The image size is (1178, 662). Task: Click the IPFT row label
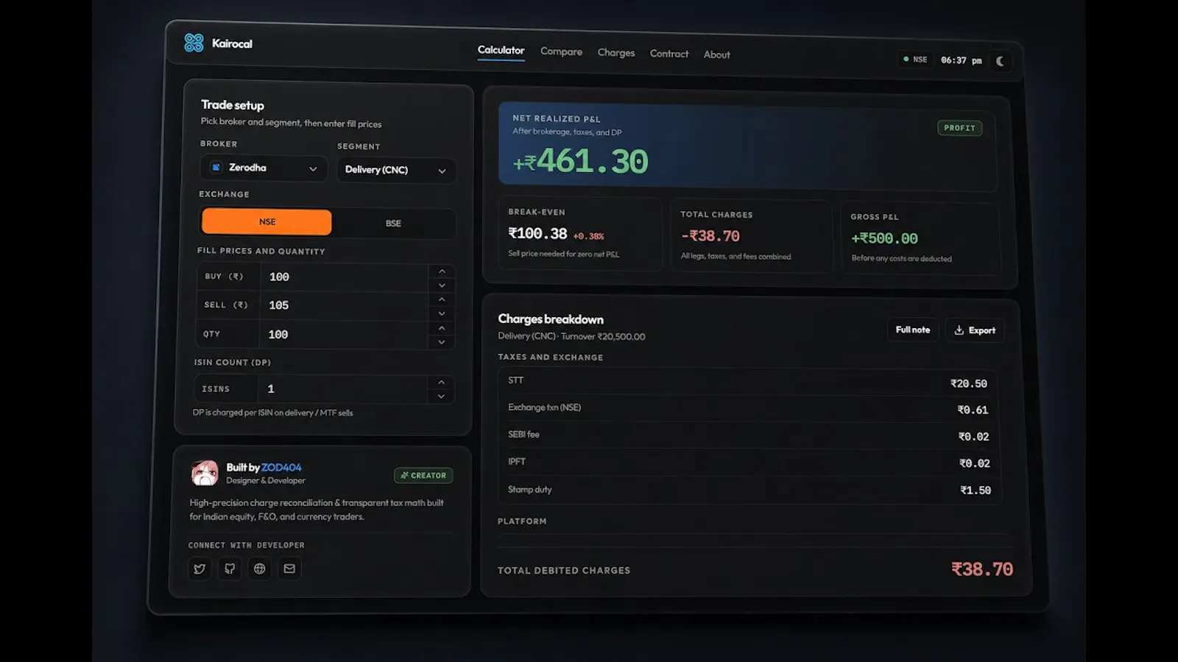point(517,462)
